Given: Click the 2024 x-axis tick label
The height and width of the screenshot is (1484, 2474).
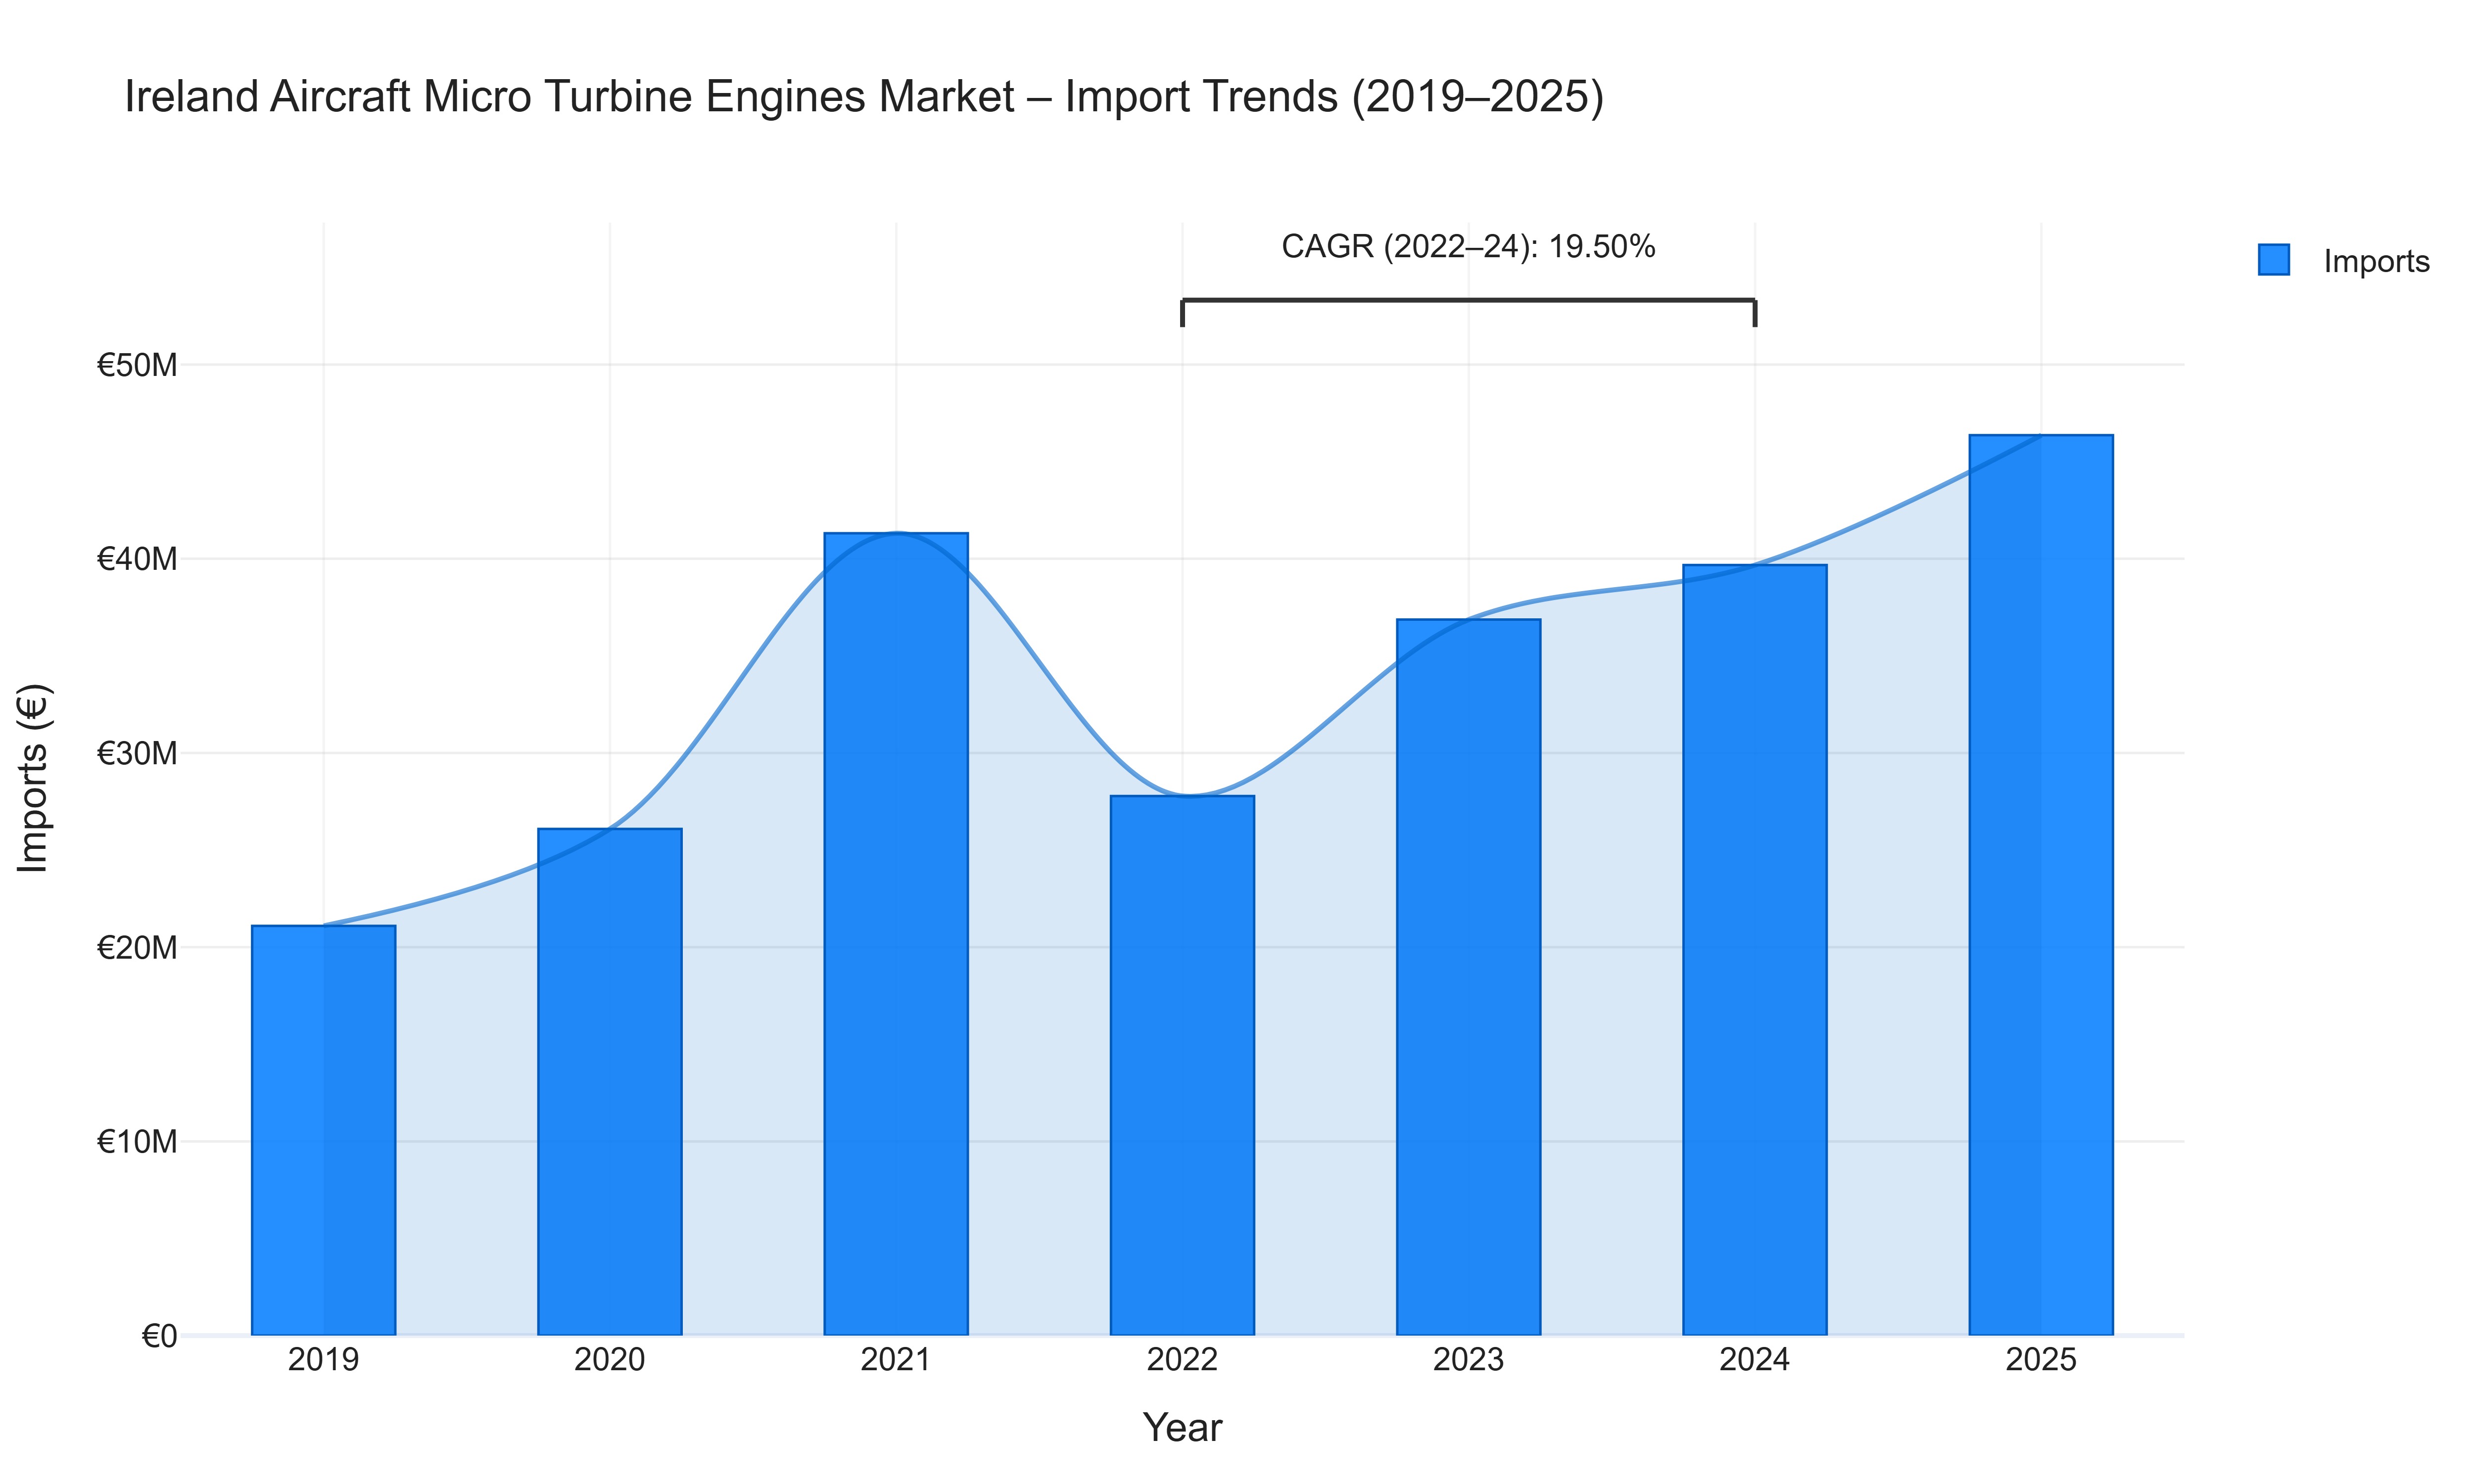Looking at the screenshot, I should coord(1754,1360).
